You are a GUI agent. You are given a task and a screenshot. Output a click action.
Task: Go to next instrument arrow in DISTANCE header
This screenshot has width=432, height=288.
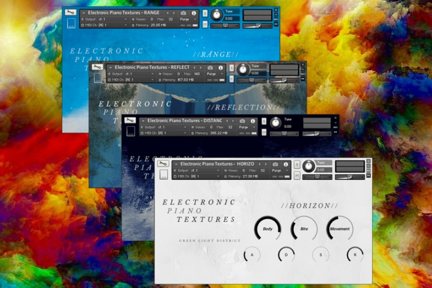click(x=233, y=121)
